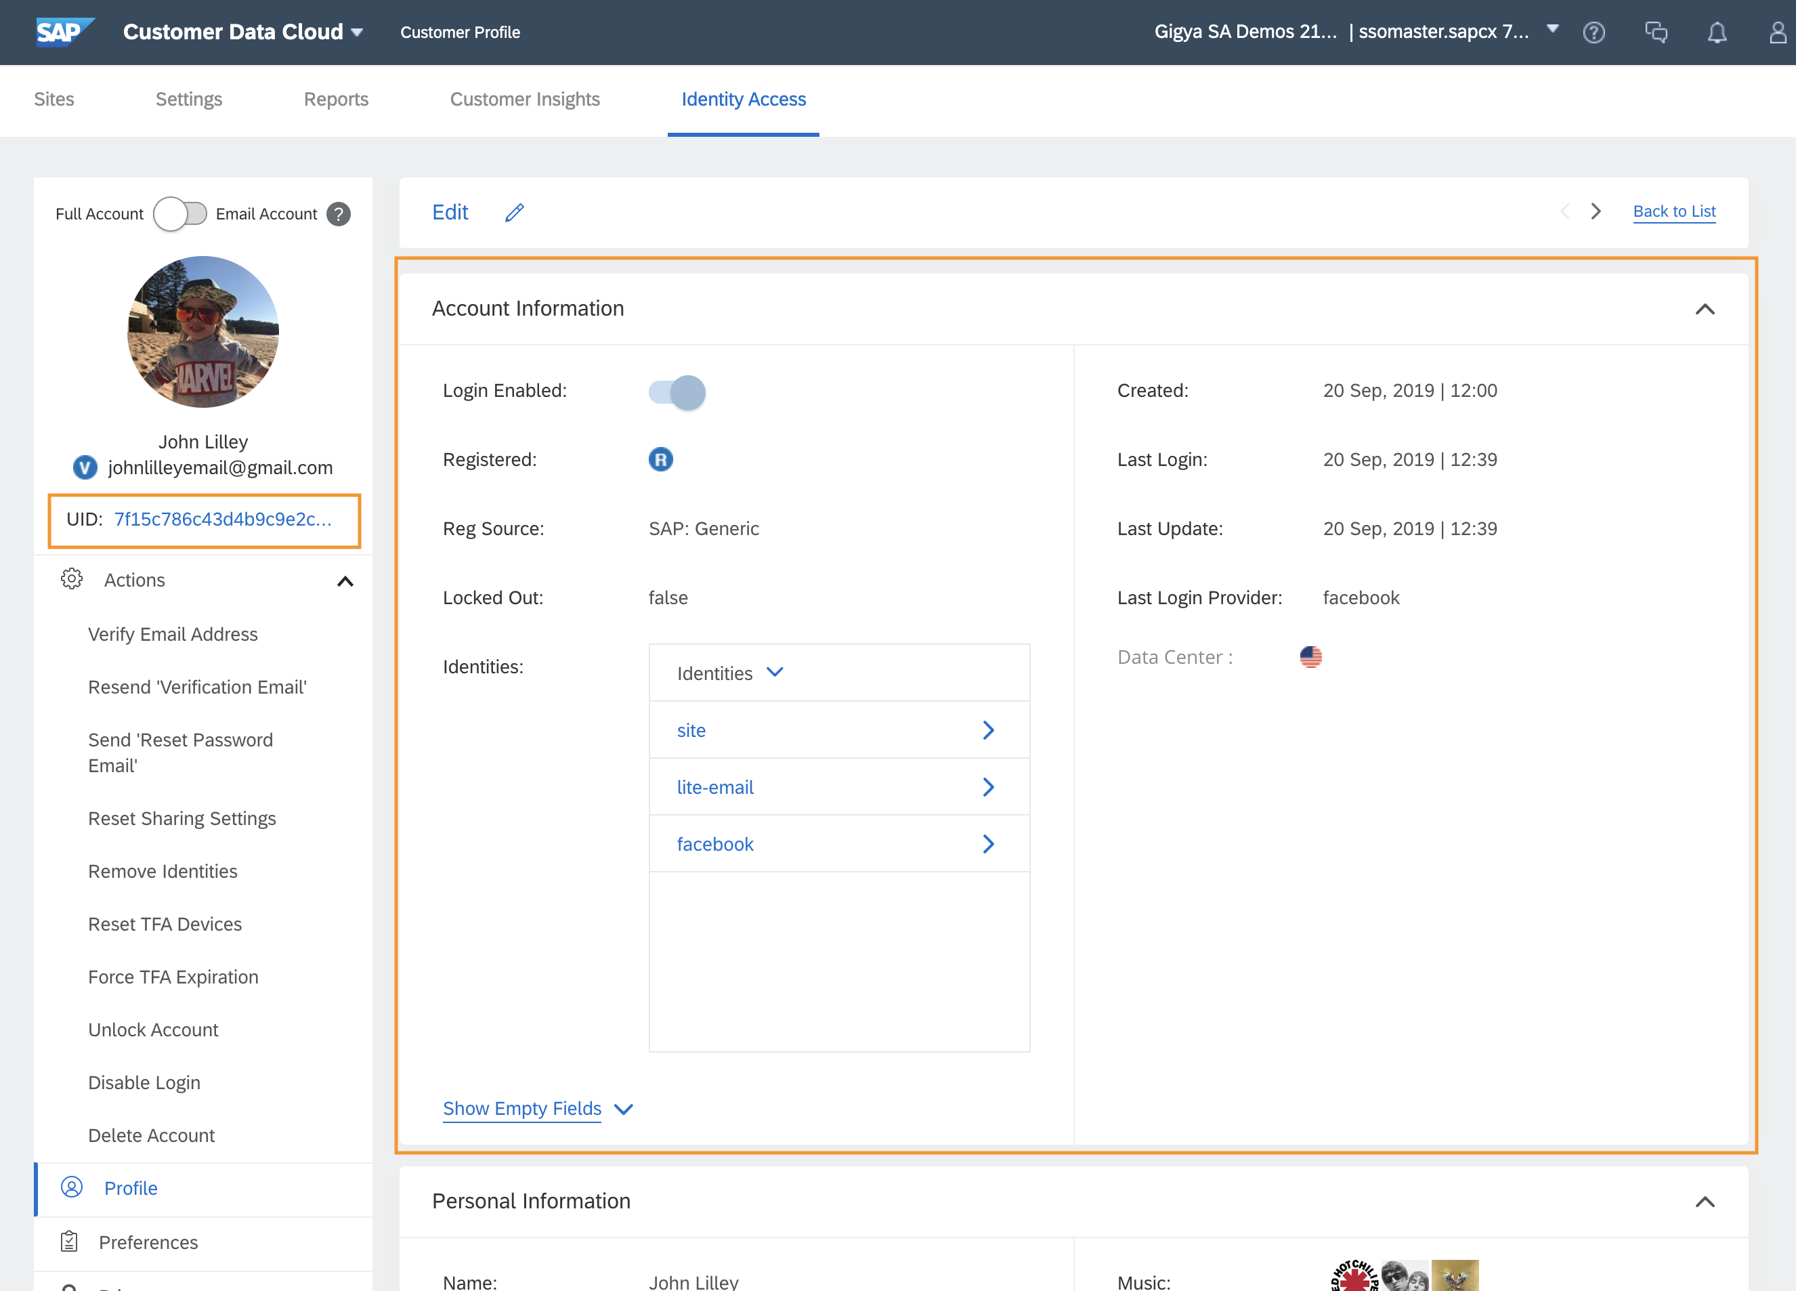Click the Back to List link
The width and height of the screenshot is (1796, 1291).
click(1674, 211)
